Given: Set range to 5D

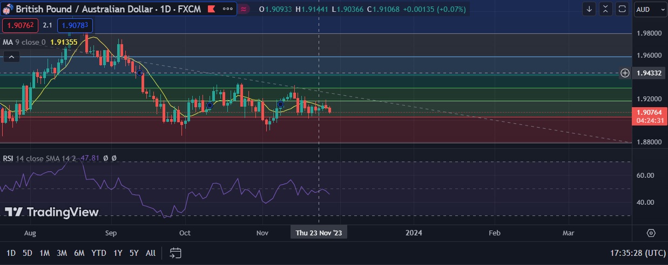Looking at the screenshot, I should click(x=28, y=253).
